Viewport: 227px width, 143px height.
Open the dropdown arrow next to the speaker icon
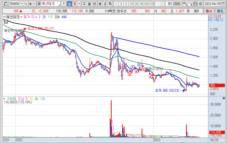(x=35, y=4)
